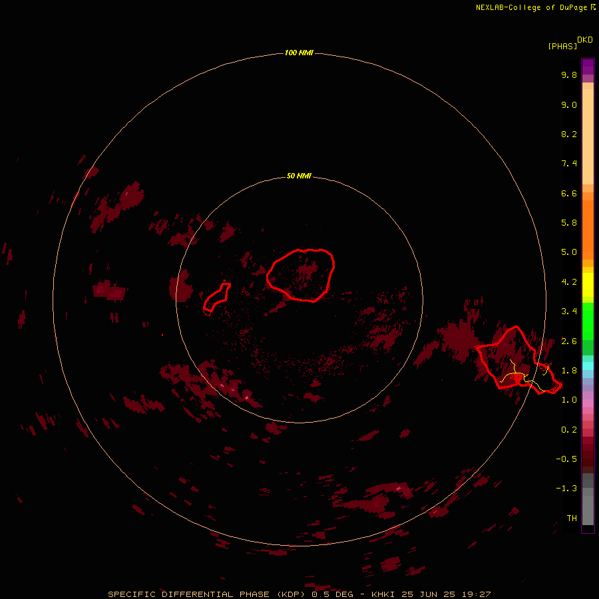Click the orange band on the color scale
599x599 pixels.
588,230
